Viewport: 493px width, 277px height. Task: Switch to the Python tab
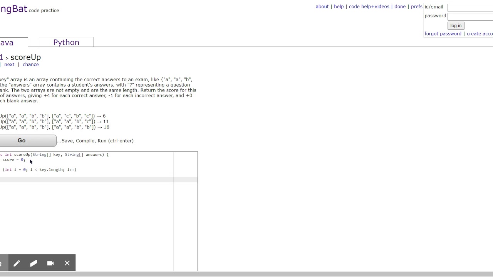[x=66, y=42]
